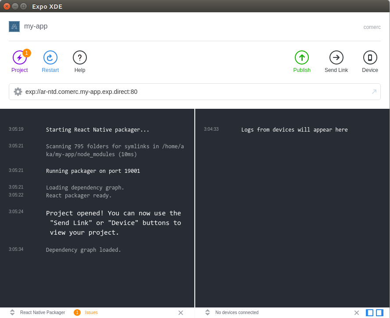Click the Publish label

302,70
